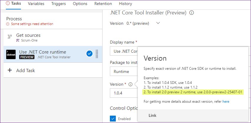
Task: Click the highlighted 2.0 preview 2 example
Action: 193,92
